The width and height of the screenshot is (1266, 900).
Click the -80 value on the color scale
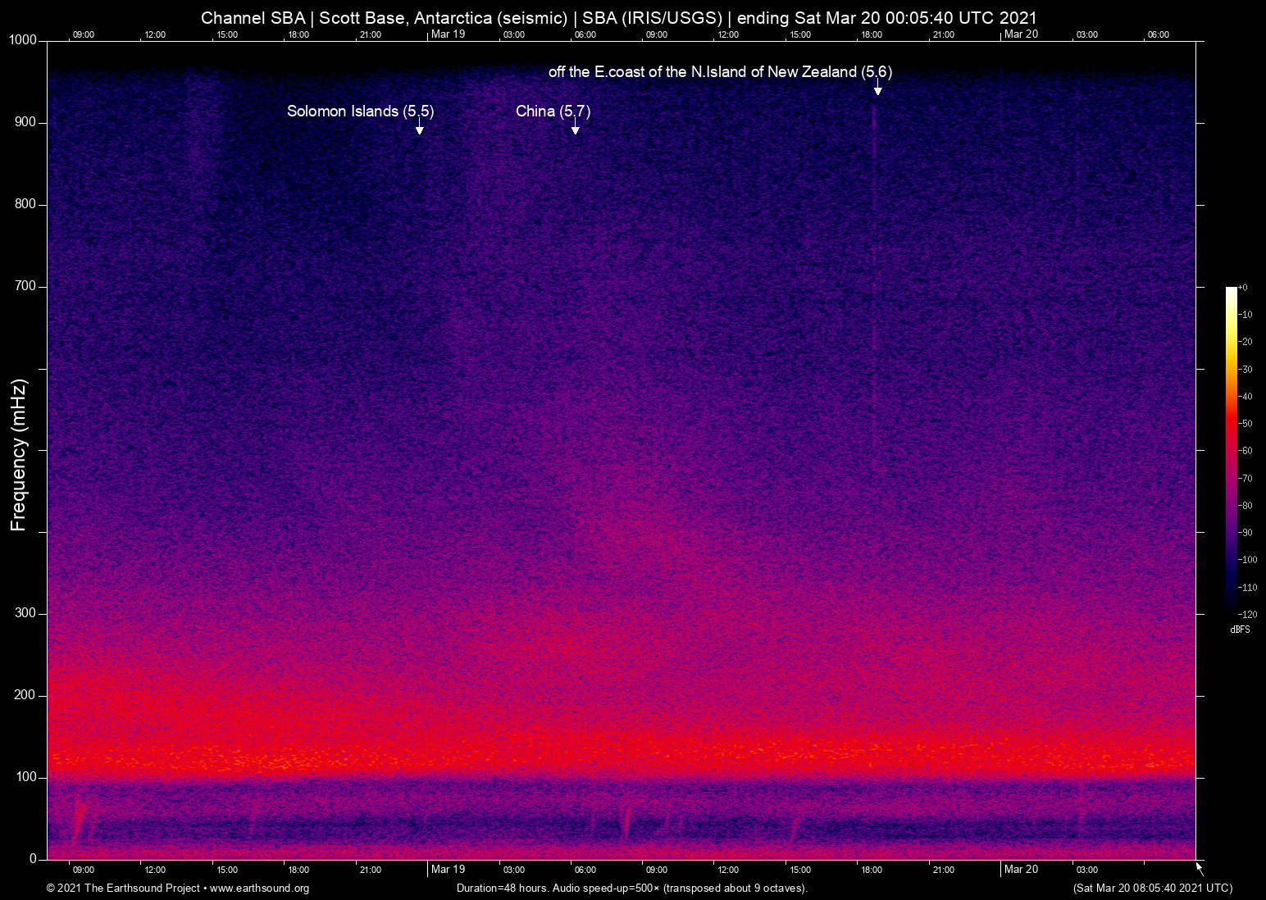click(x=1246, y=506)
